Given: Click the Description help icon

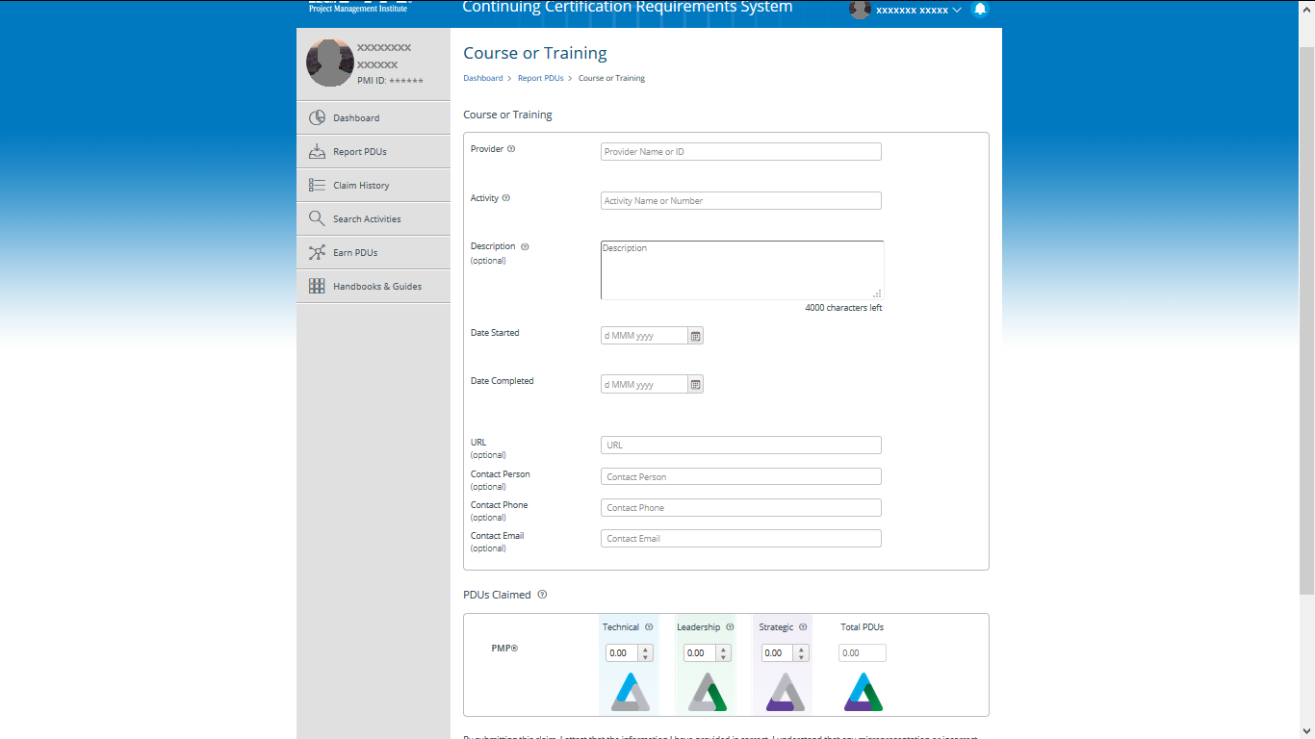Looking at the screenshot, I should coord(525,246).
